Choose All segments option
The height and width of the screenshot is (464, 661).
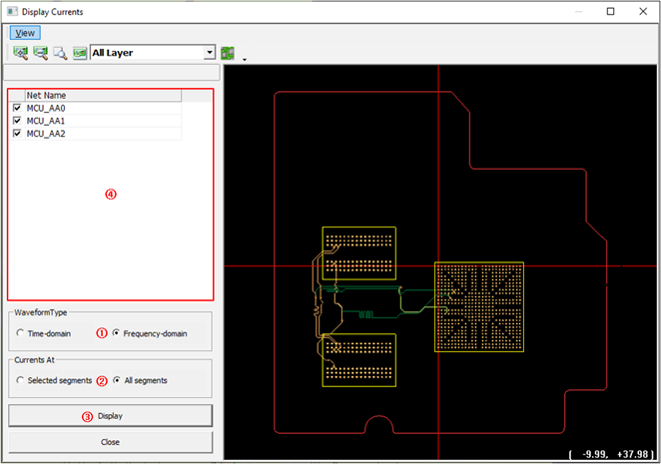click(x=117, y=381)
